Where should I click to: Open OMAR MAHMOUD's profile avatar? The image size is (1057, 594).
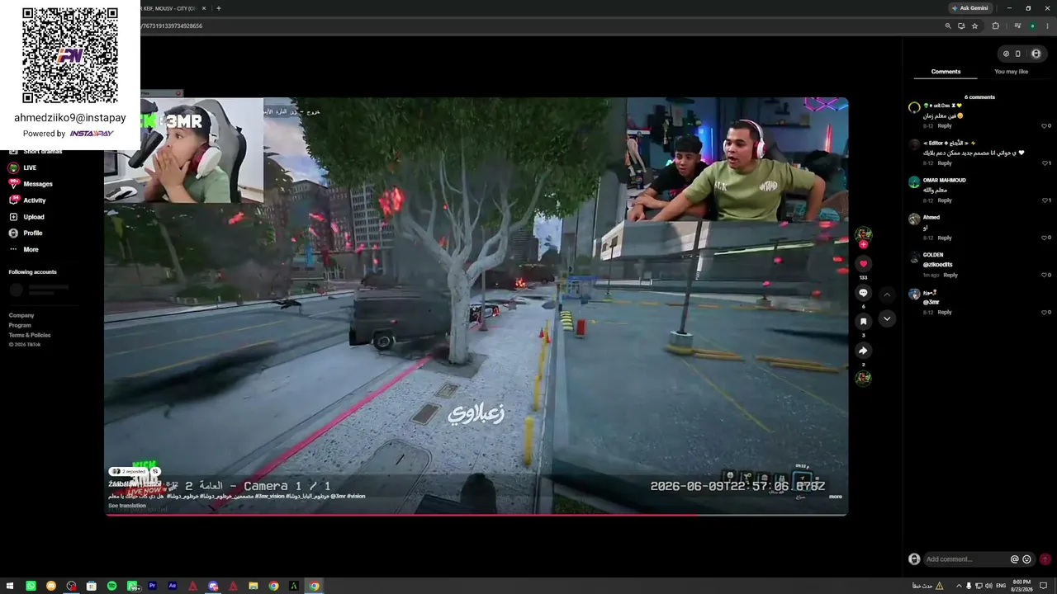coord(914,182)
